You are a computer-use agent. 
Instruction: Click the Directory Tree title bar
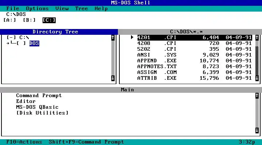click(59, 32)
